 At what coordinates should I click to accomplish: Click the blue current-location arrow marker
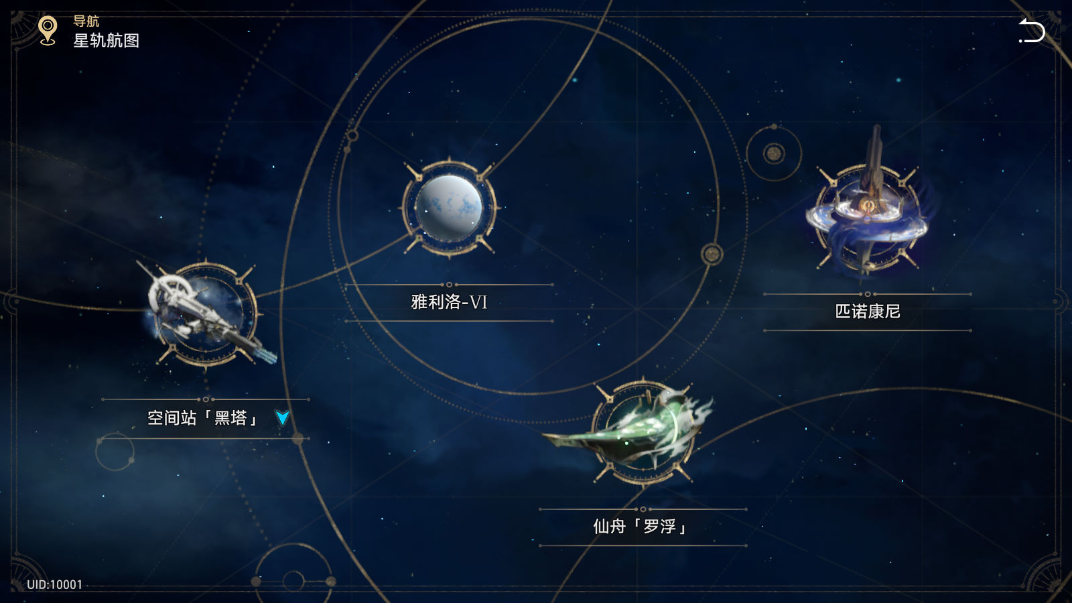point(283,418)
